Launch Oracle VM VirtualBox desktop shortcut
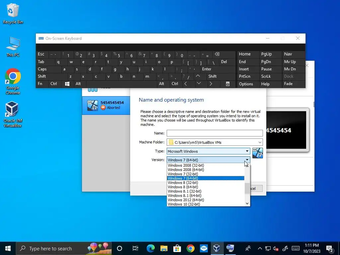Image resolution: width=340 pixels, height=255 pixels. 13,114
